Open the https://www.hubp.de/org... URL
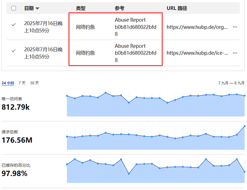Screen dimensions: 247x190 (x=197, y=27)
